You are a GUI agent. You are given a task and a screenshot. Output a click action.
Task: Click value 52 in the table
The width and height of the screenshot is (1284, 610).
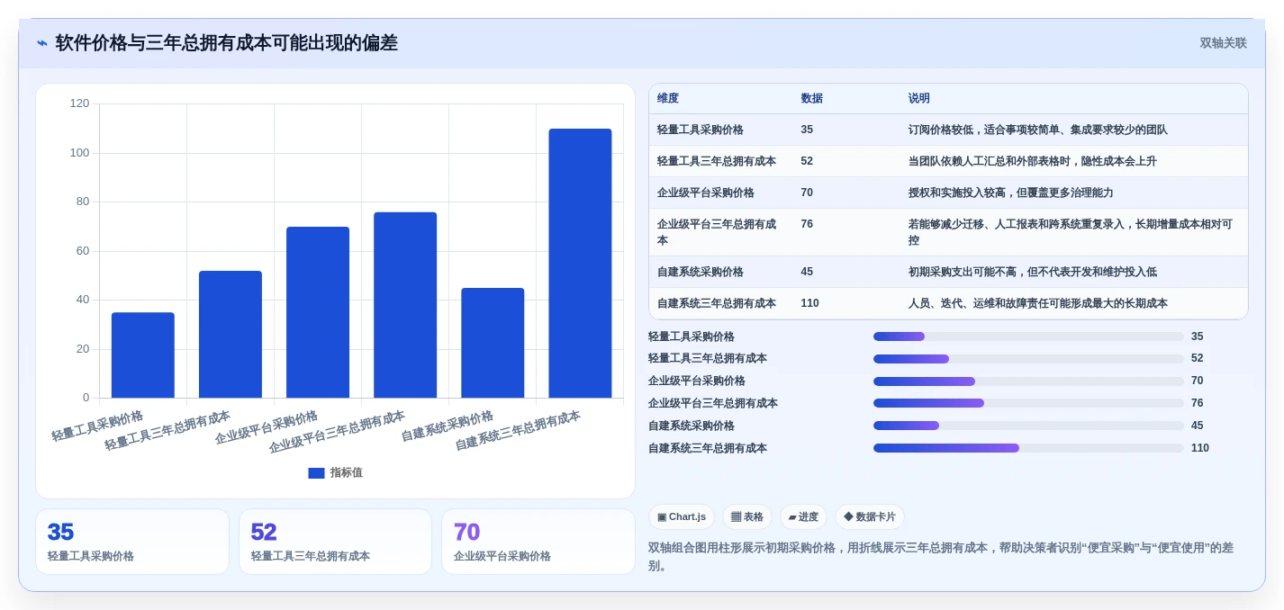(807, 161)
